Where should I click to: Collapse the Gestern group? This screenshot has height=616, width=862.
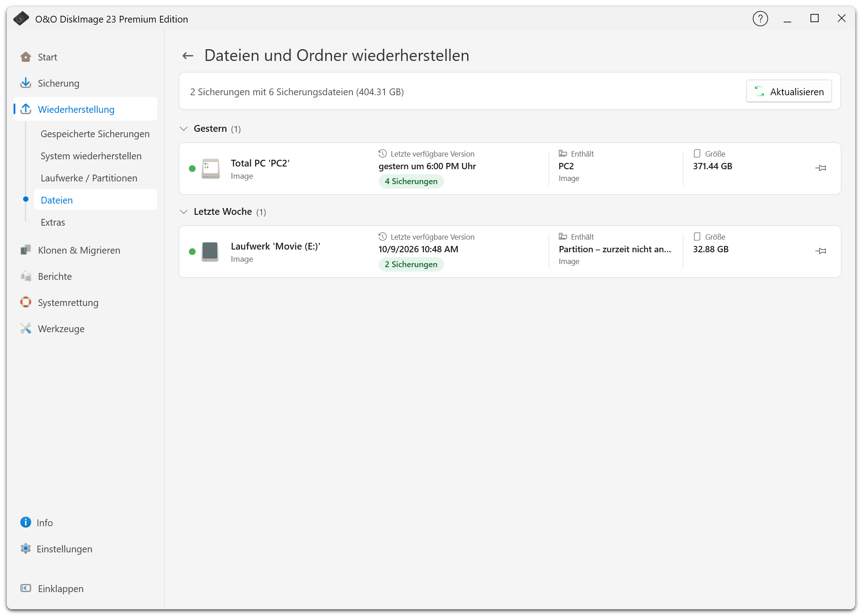point(183,129)
